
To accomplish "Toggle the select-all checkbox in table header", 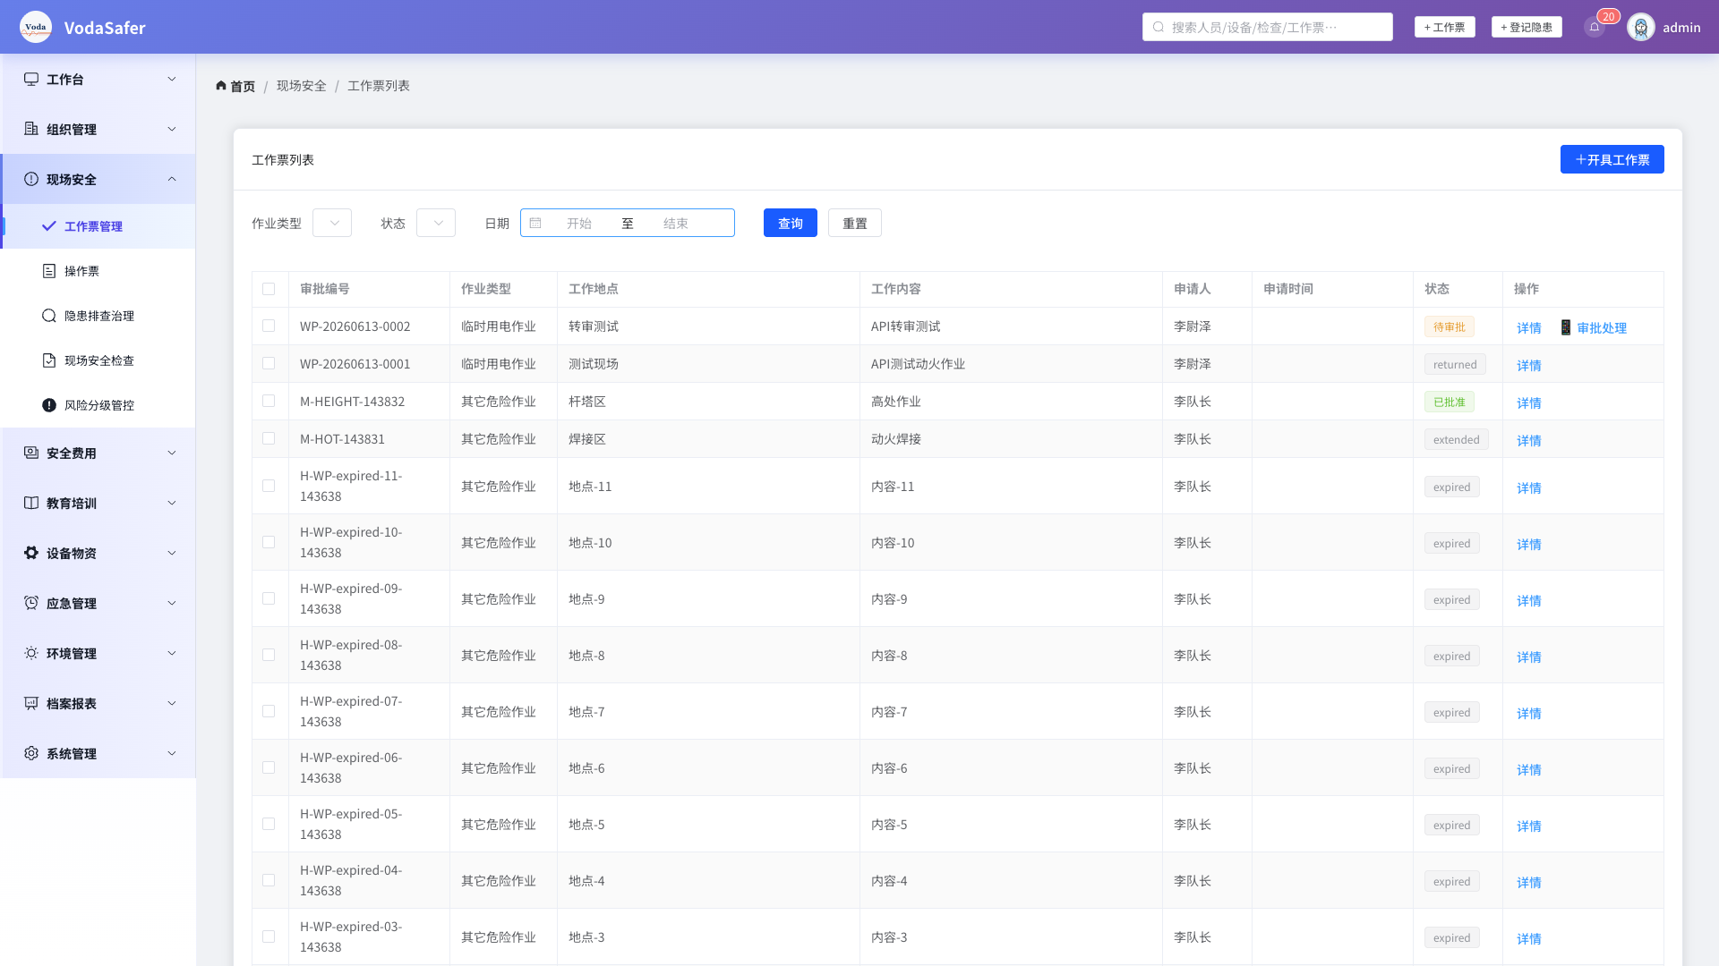I will 269,289.
